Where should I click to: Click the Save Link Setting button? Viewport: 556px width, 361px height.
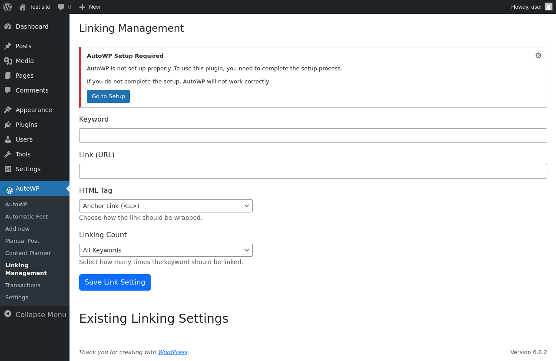click(x=115, y=282)
